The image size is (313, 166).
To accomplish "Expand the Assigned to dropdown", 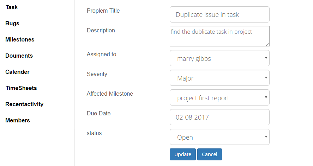I will [x=219, y=58].
